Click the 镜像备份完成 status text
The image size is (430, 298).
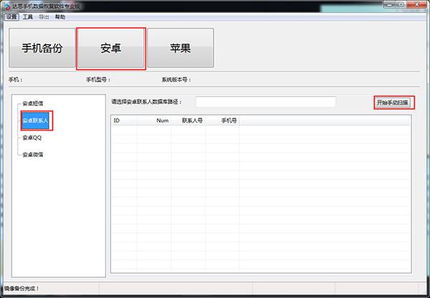coord(21,289)
